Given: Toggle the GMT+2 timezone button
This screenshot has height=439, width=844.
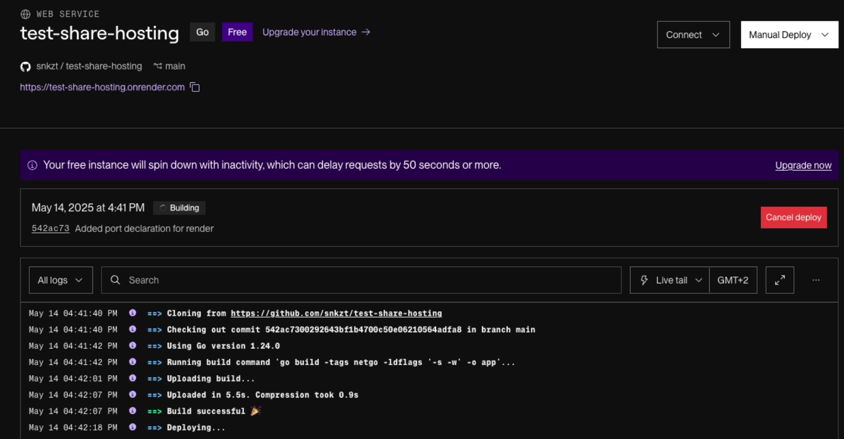Looking at the screenshot, I should (x=732, y=280).
